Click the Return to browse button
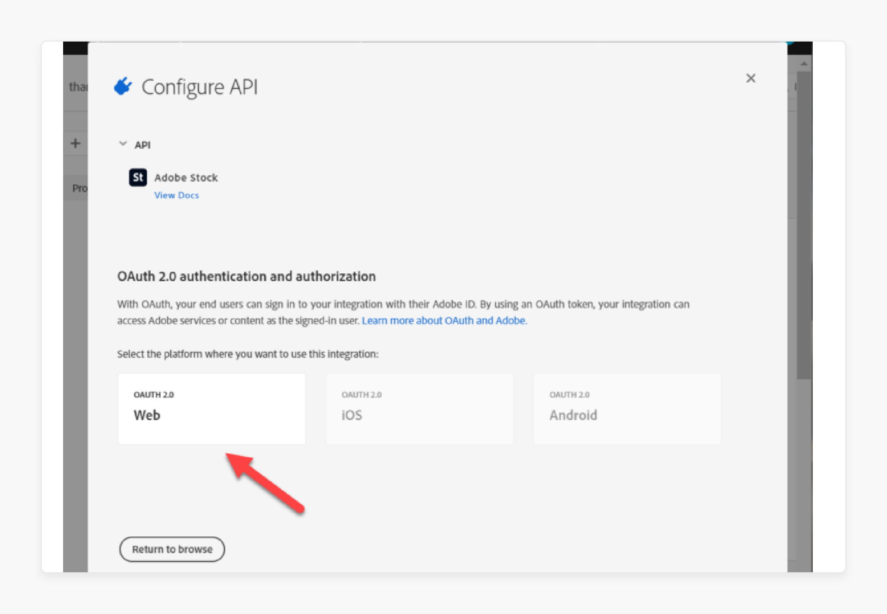 point(172,549)
